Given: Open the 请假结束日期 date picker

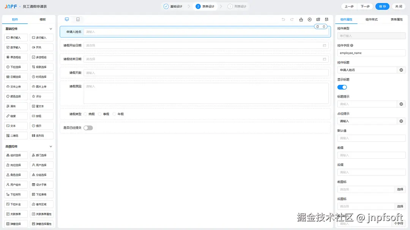Looking at the screenshot, I should 206,59.
